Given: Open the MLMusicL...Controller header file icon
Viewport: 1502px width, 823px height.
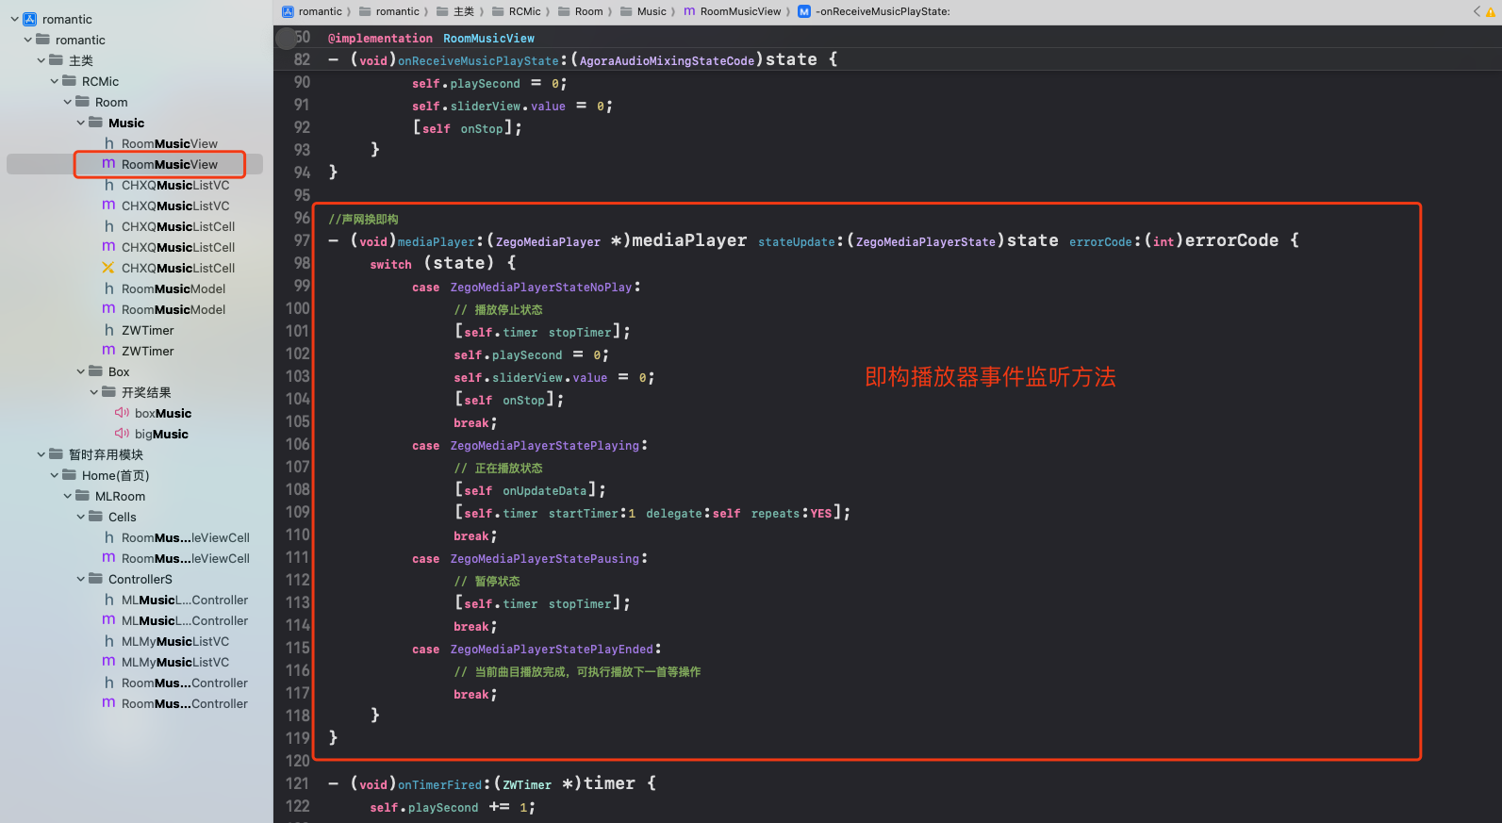Looking at the screenshot, I should point(109,600).
